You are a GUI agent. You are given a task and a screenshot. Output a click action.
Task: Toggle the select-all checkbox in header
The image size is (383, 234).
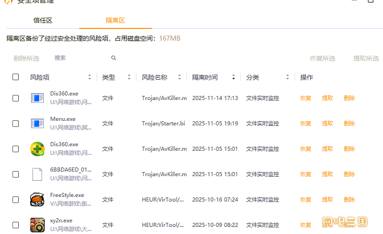click(x=16, y=77)
